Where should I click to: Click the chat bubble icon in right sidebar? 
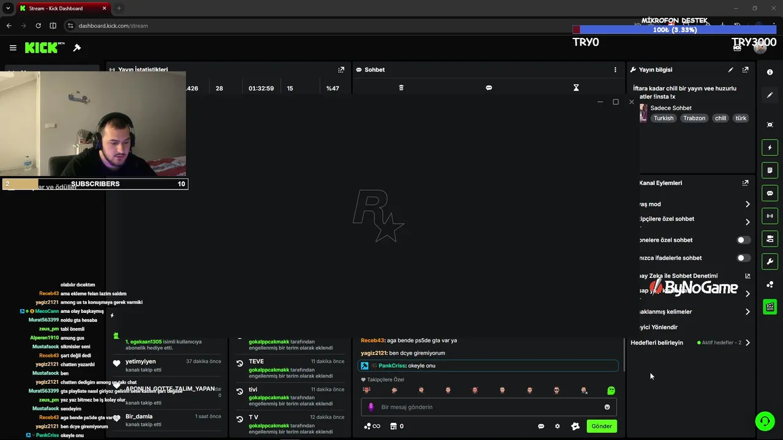tap(770, 193)
